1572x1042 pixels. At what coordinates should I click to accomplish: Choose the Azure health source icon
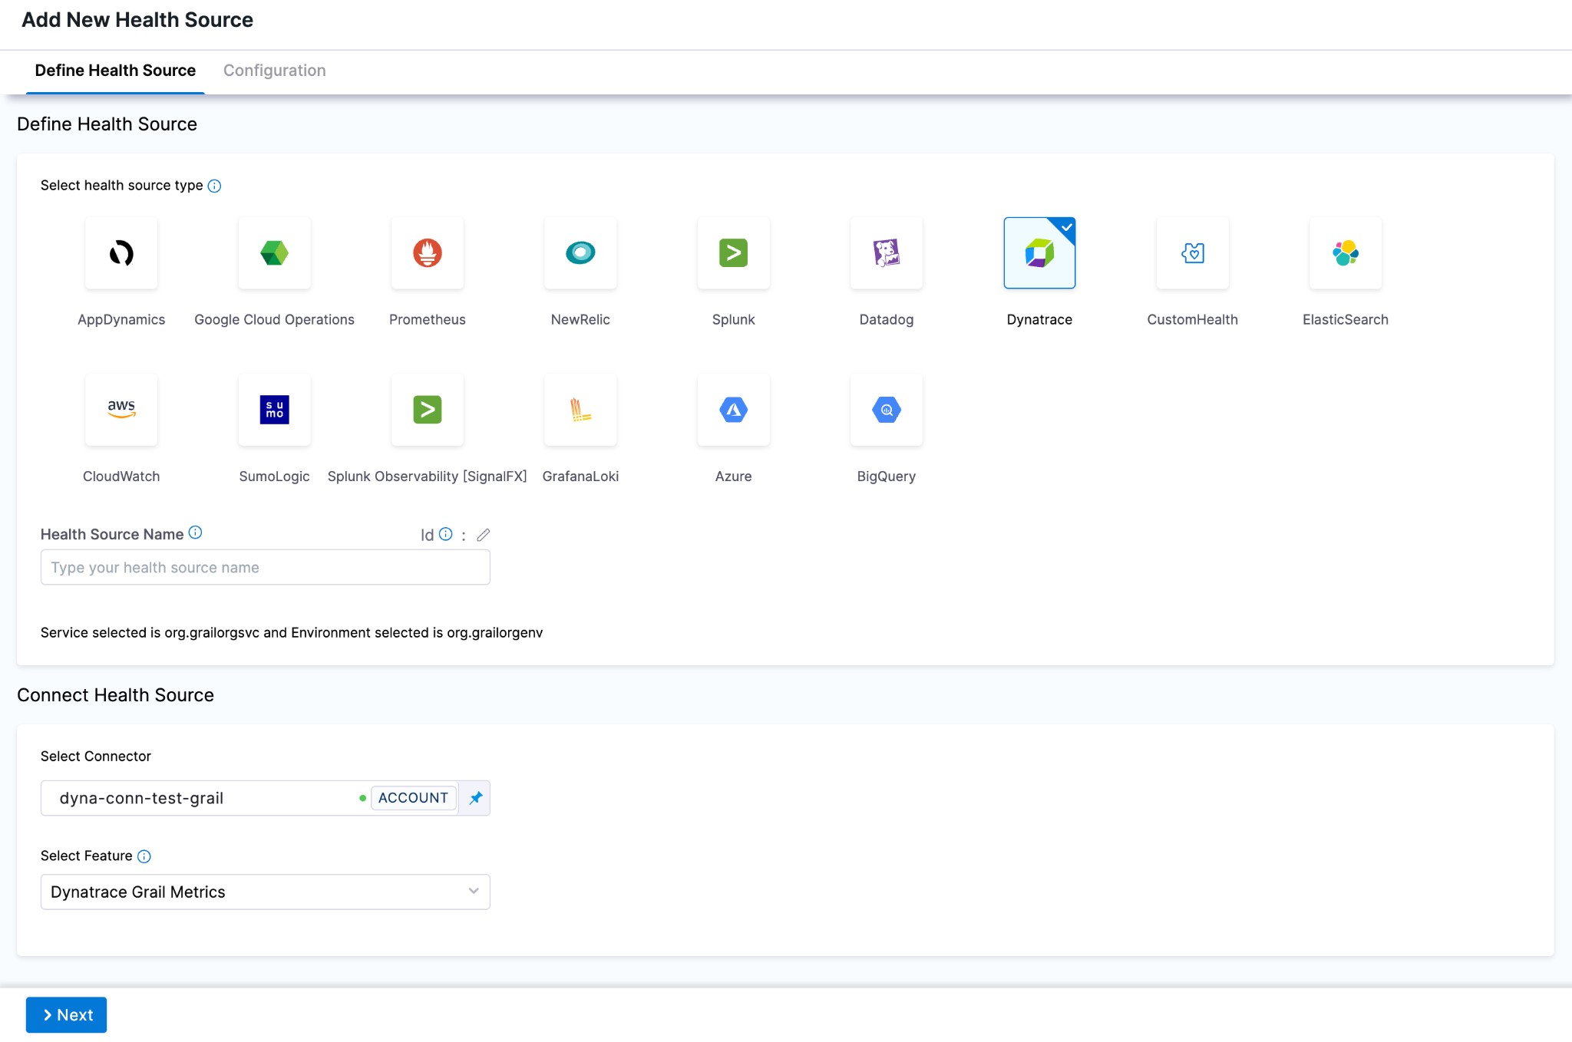tap(733, 410)
